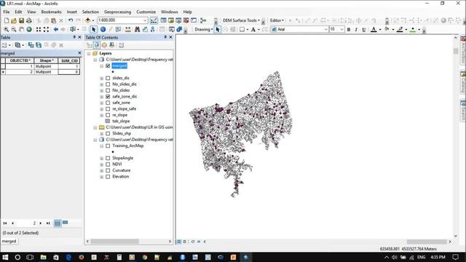Open the font name dropdown showing Arial
Screen dimensions: 466x262
(x=325, y=29)
